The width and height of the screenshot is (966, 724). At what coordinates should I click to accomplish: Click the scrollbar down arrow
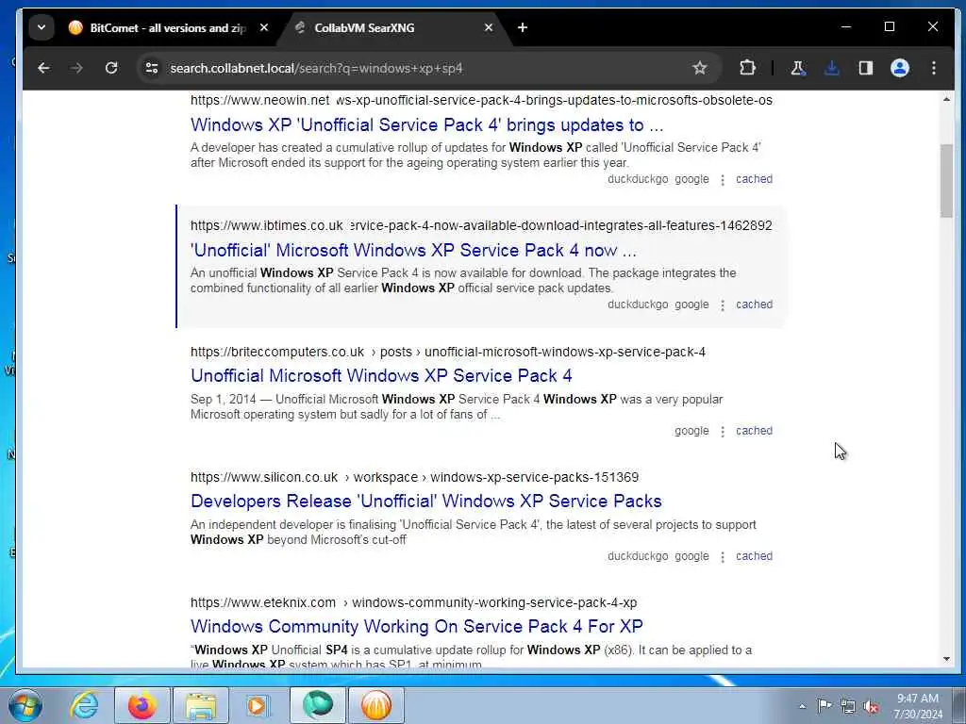[x=946, y=659]
